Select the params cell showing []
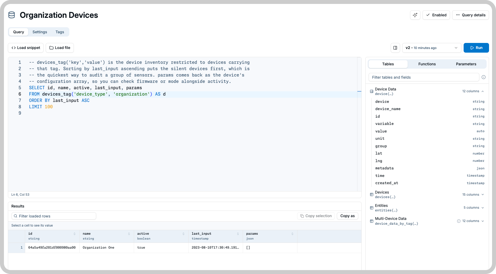Viewport: 496px width, 274px height. [x=270, y=248]
